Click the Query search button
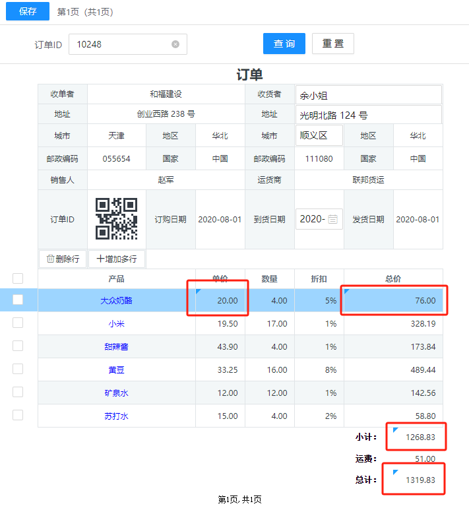Screen dimensions: 469x512 284,44
